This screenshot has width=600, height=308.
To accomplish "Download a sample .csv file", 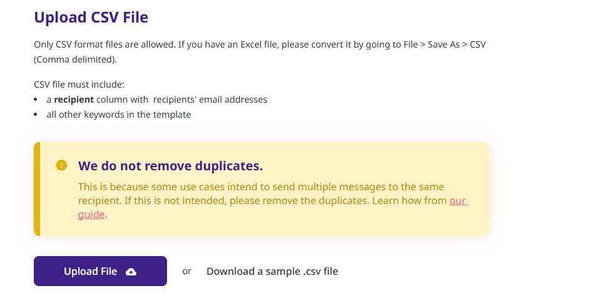I will (272, 271).
